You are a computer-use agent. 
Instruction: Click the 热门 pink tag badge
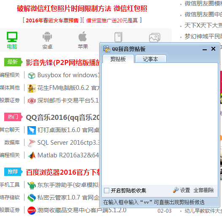coord(14,117)
